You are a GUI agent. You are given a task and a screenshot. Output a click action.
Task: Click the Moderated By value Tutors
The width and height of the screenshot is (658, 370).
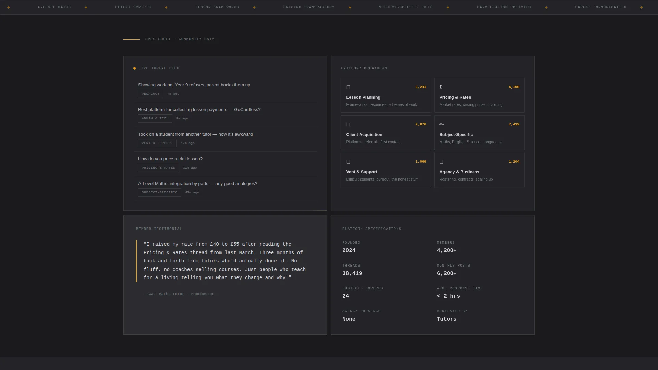[447, 319]
